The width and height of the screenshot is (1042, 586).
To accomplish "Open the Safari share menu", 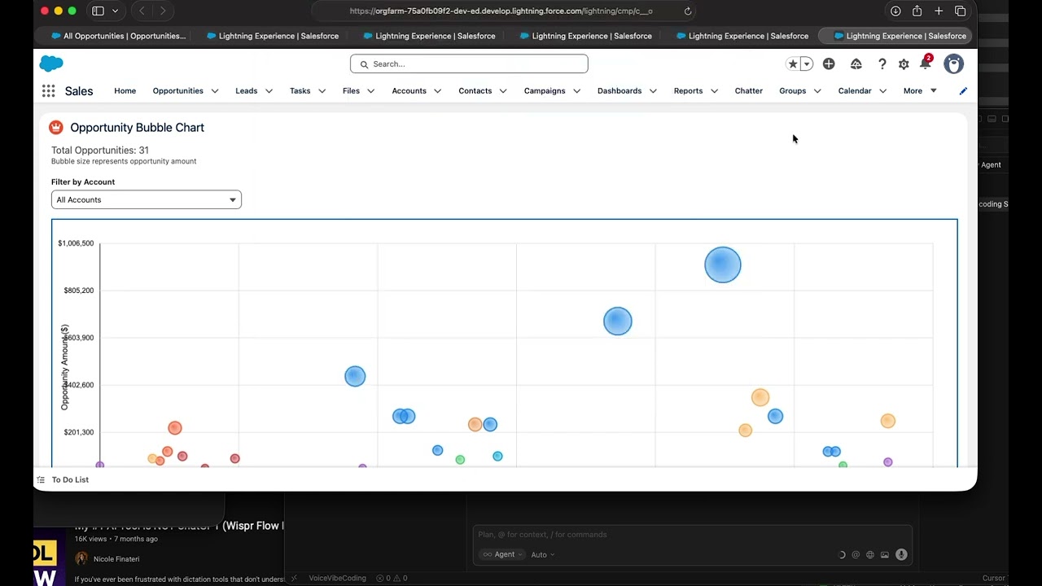I will click(x=917, y=11).
